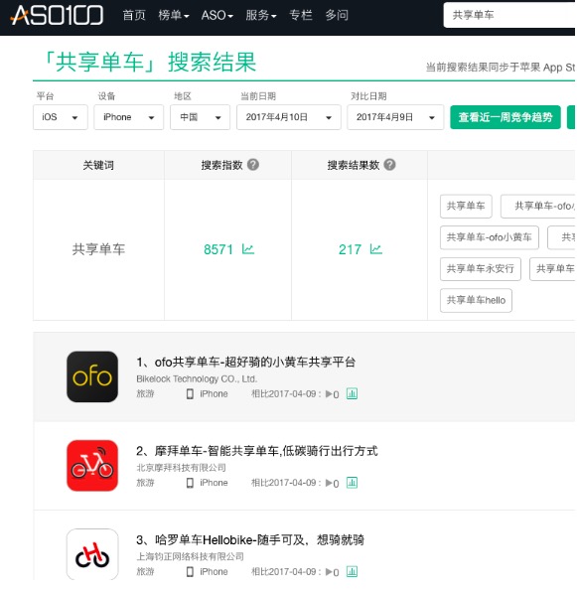Open the results count trend chart icon beside 217
Viewport: 577px width, 593px height.
[375, 249]
